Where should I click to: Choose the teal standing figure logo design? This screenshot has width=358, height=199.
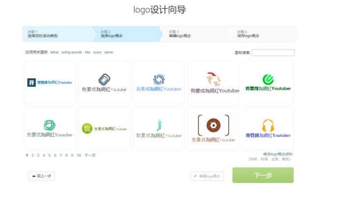[x=159, y=128]
